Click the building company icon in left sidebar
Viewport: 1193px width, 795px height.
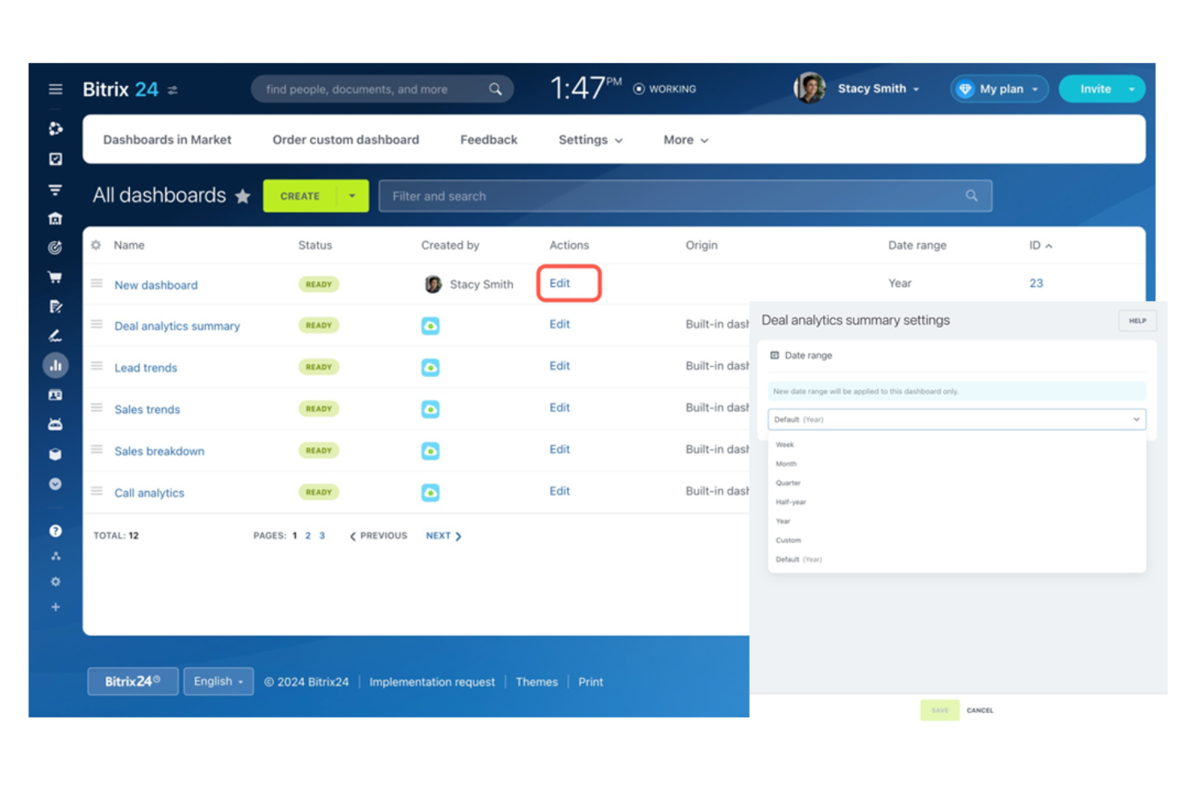tap(56, 218)
